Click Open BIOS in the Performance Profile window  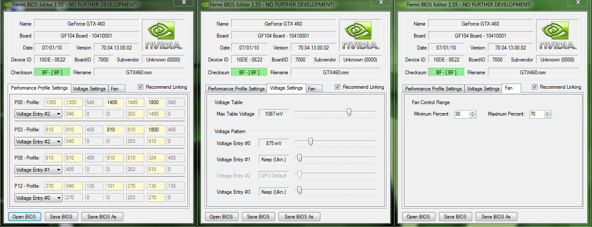coord(25,217)
